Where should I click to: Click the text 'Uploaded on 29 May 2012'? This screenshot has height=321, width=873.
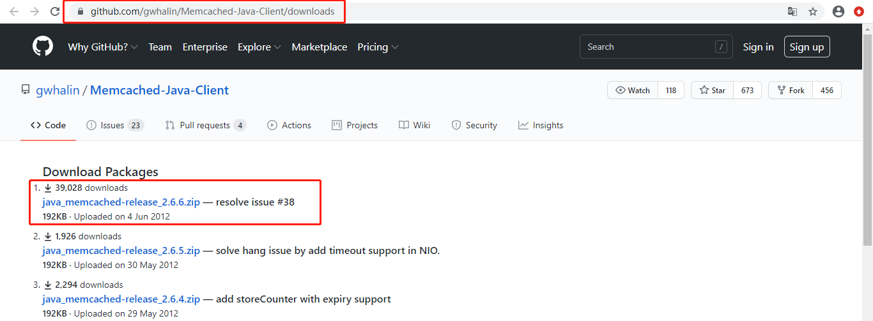tap(127, 313)
